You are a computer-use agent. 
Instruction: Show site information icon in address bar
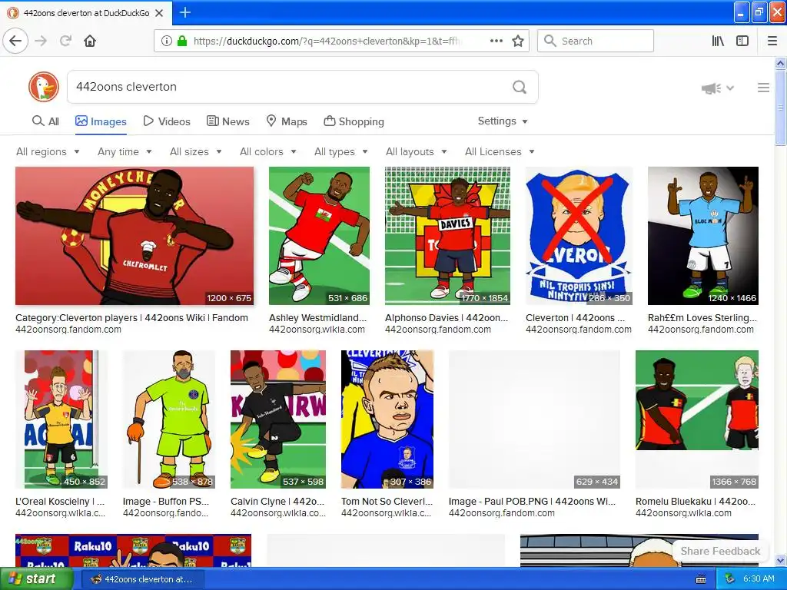(167, 41)
